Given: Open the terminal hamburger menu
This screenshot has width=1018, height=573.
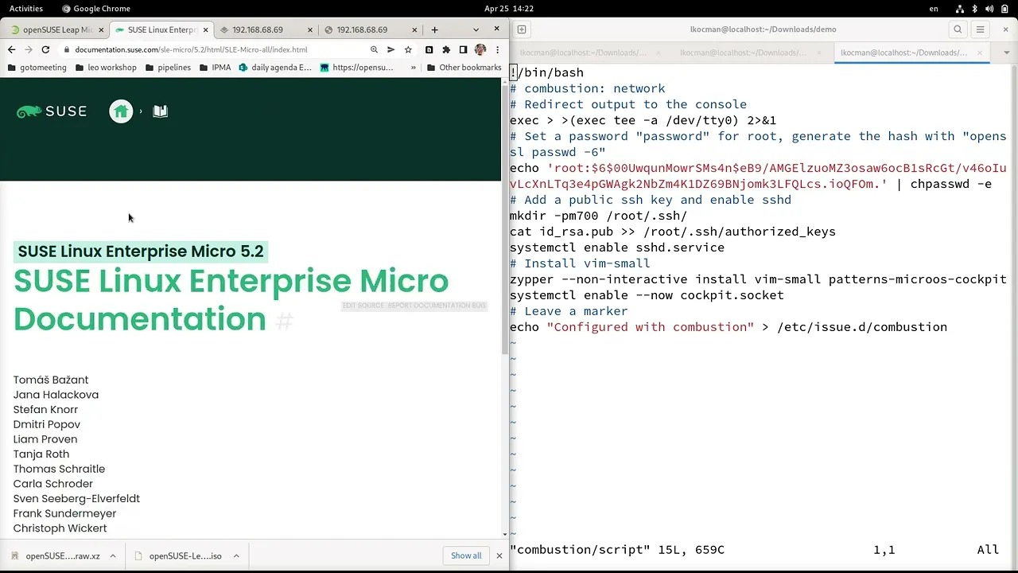Looking at the screenshot, I should point(981,29).
